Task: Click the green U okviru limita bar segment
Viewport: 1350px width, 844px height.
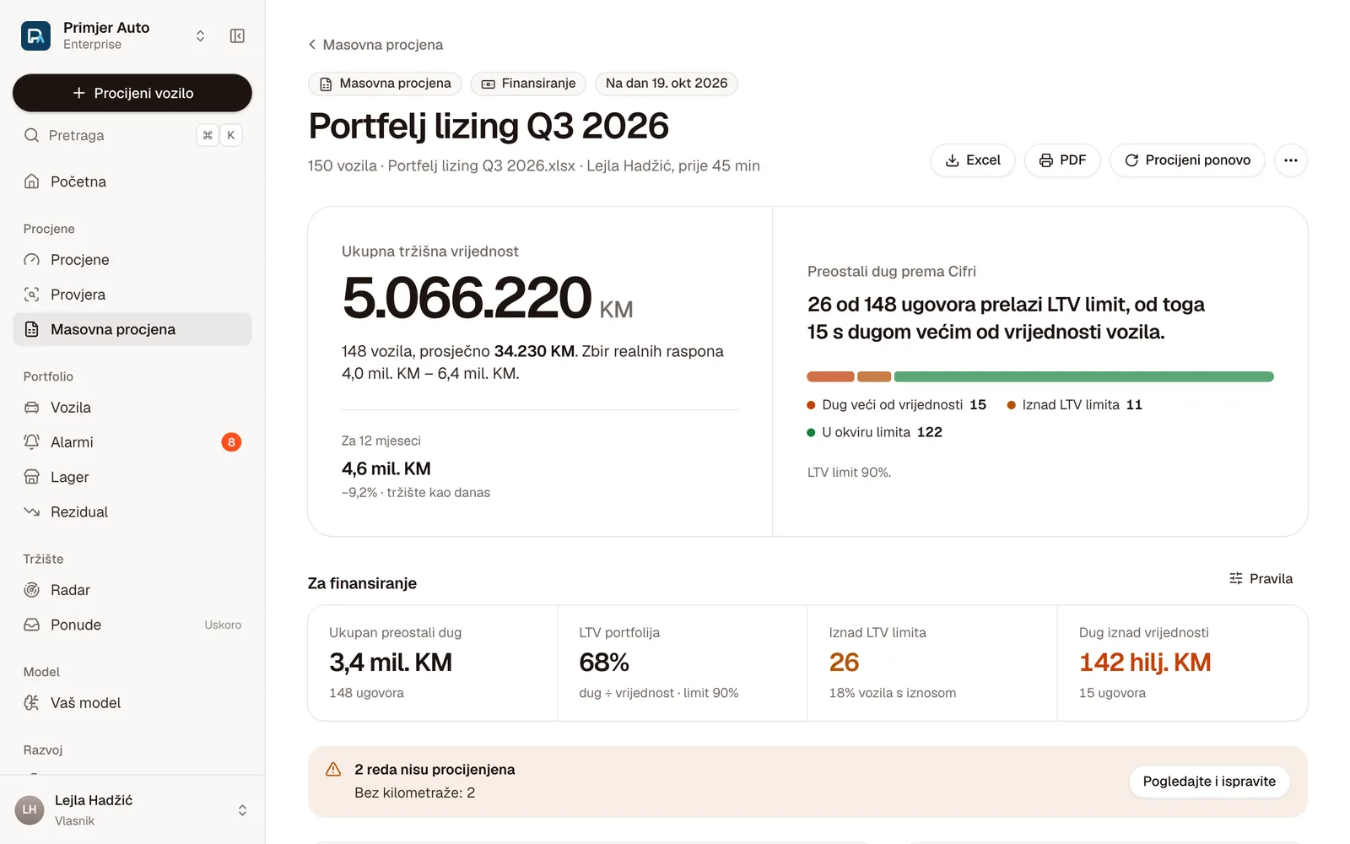Action: click(x=1083, y=376)
